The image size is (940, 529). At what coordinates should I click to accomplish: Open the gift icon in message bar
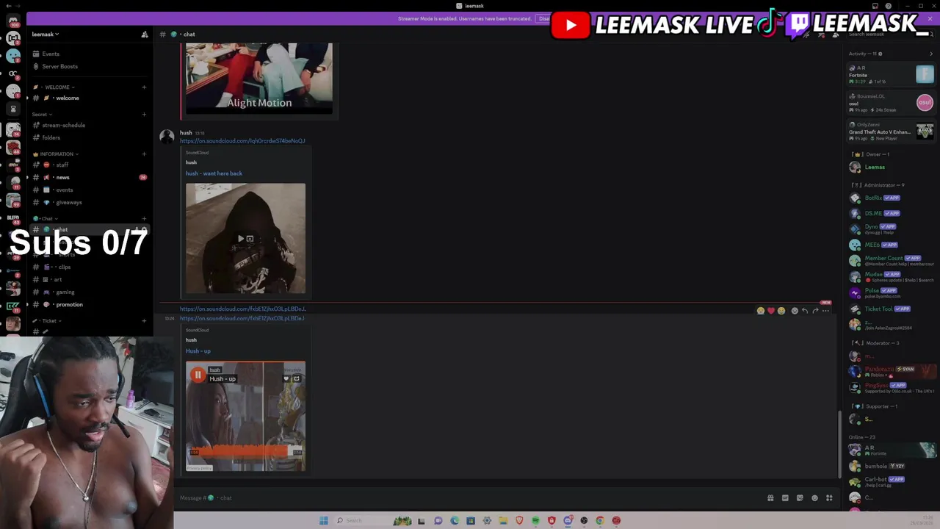point(770,498)
